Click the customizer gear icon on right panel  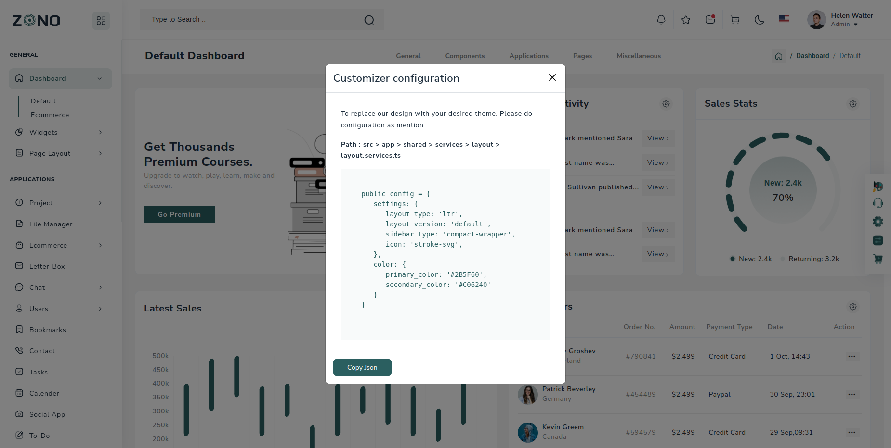(x=878, y=222)
